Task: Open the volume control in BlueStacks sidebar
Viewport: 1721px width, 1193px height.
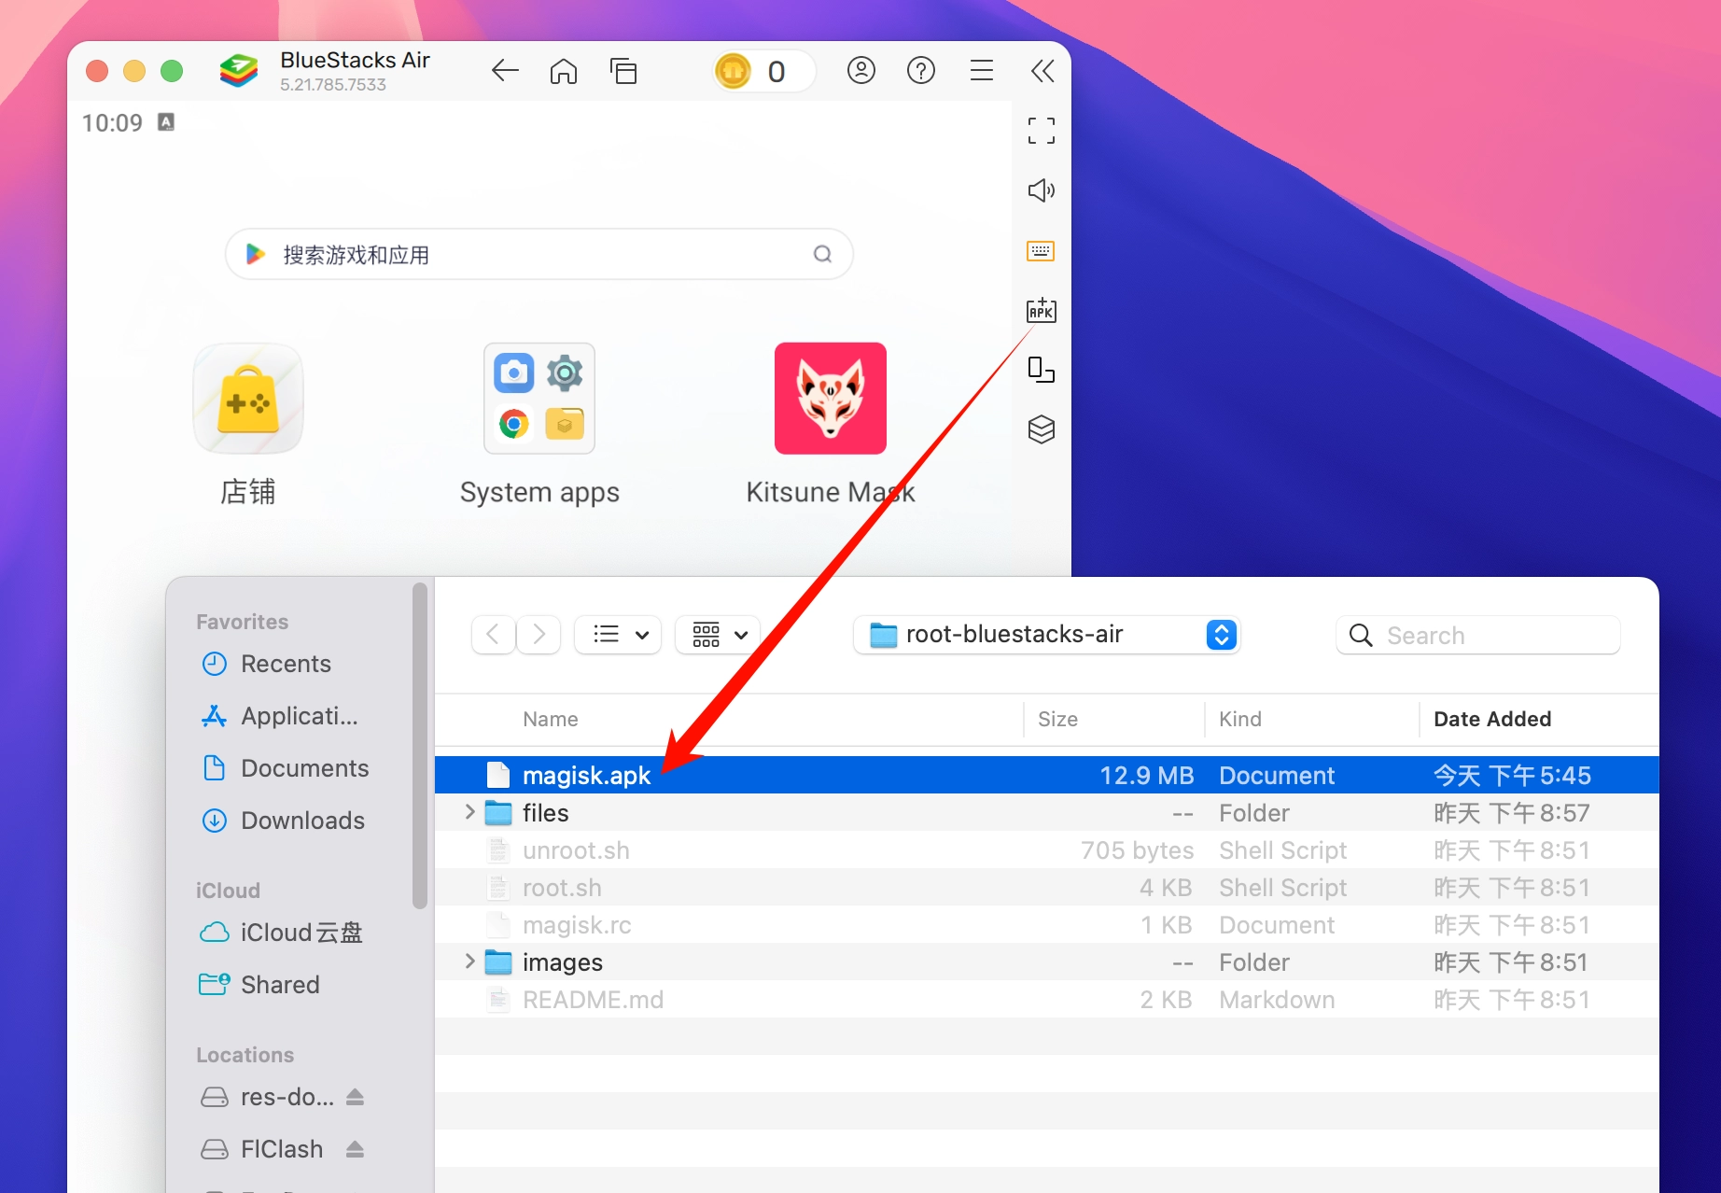Action: click(x=1042, y=190)
